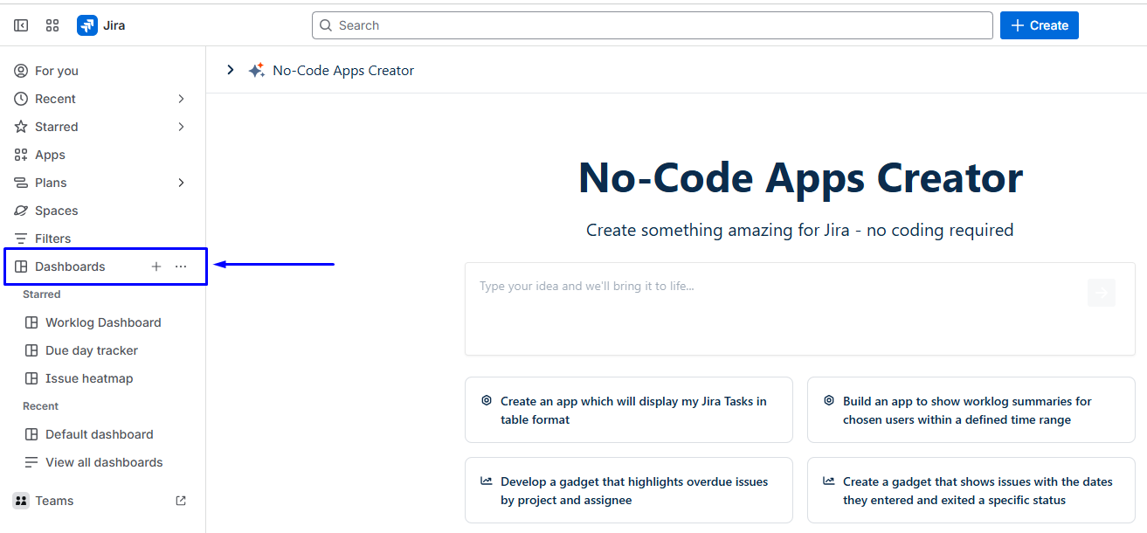Click the submit arrow in idea box
Viewport: 1147px width, 533px height.
tap(1102, 293)
